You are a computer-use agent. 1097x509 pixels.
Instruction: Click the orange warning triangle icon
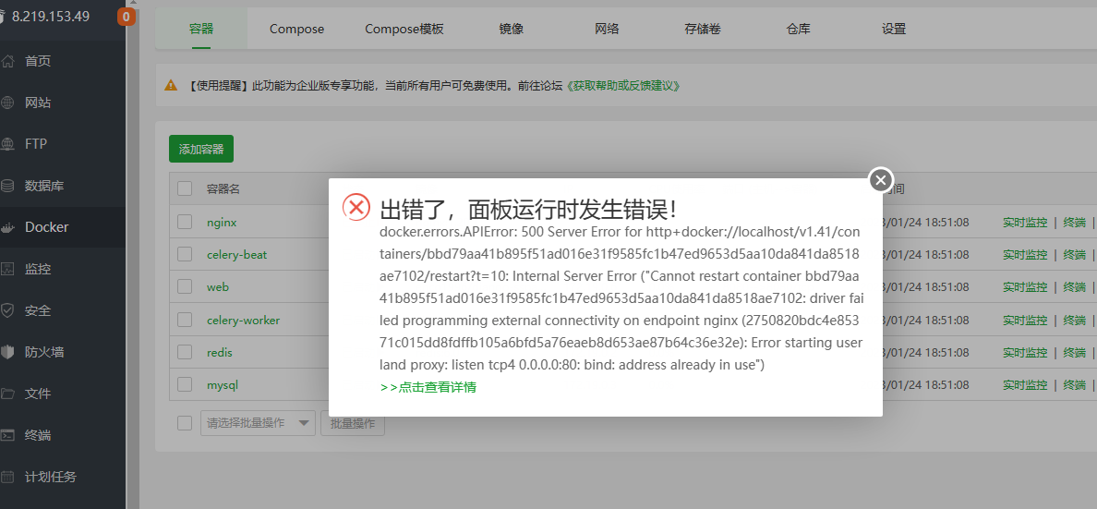click(x=171, y=85)
